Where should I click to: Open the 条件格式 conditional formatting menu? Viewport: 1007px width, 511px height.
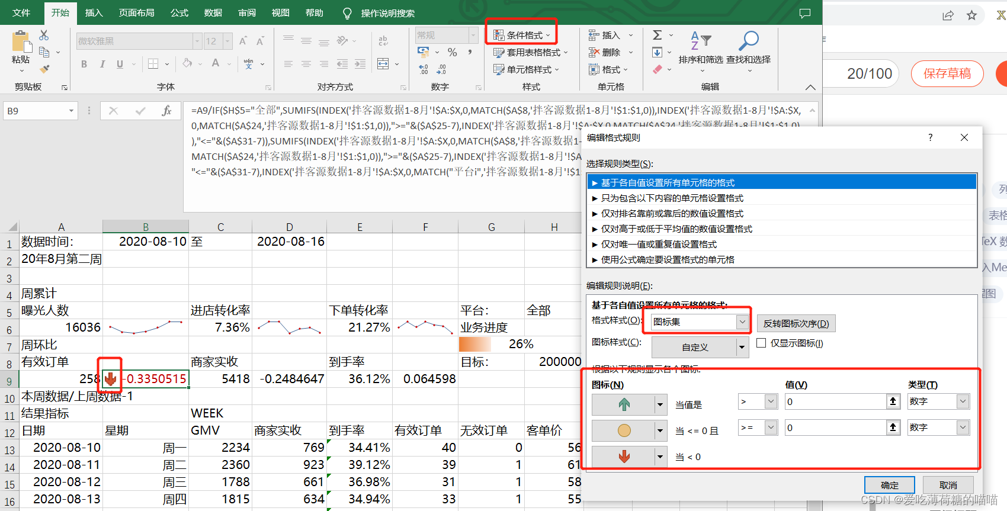[x=522, y=36]
